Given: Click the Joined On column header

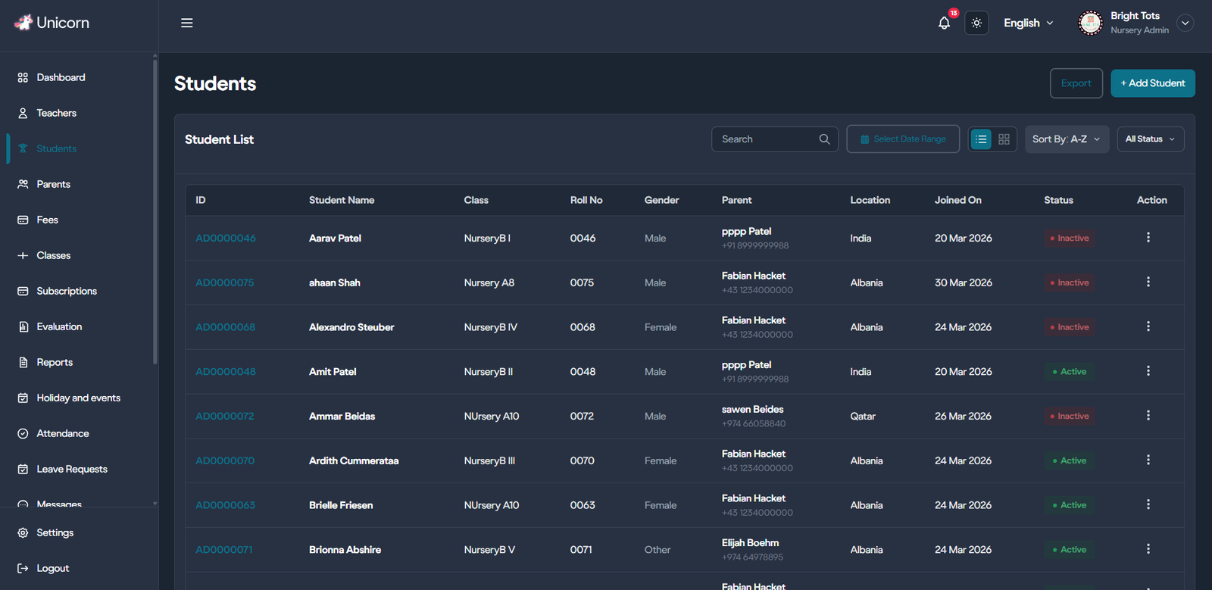Looking at the screenshot, I should [957, 200].
